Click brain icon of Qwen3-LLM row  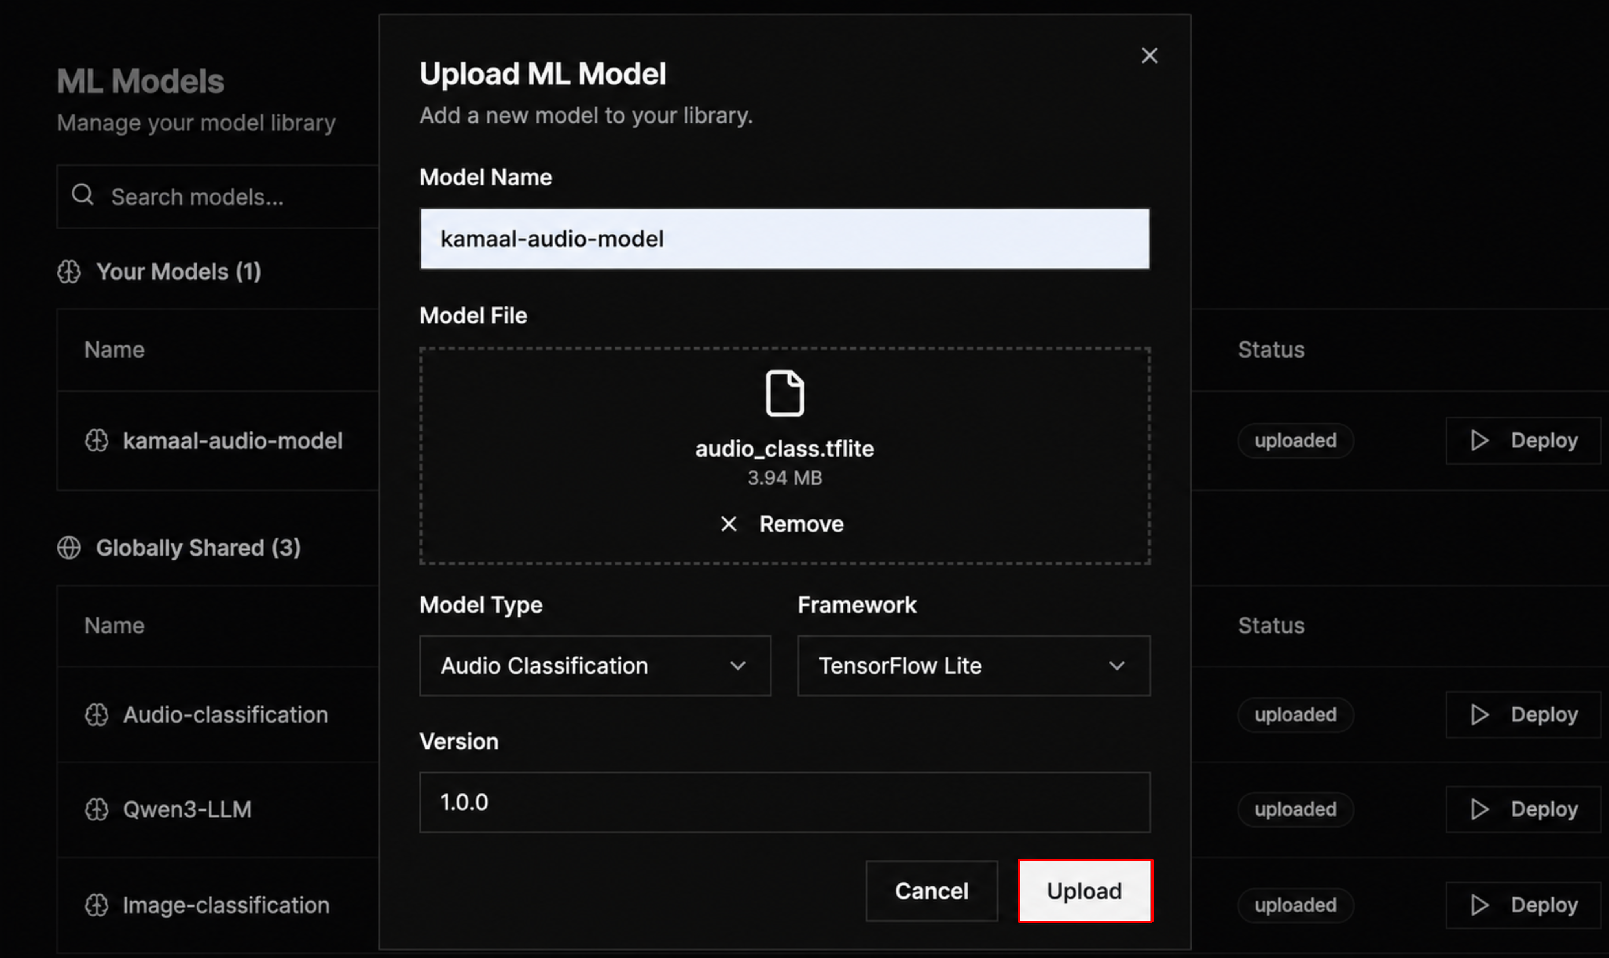coord(97,809)
